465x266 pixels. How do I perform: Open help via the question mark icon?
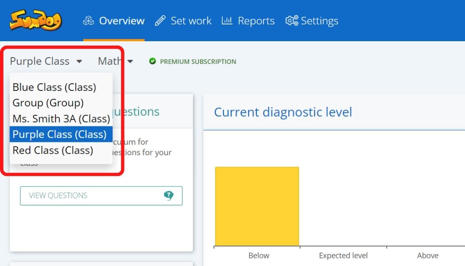tap(170, 196)
